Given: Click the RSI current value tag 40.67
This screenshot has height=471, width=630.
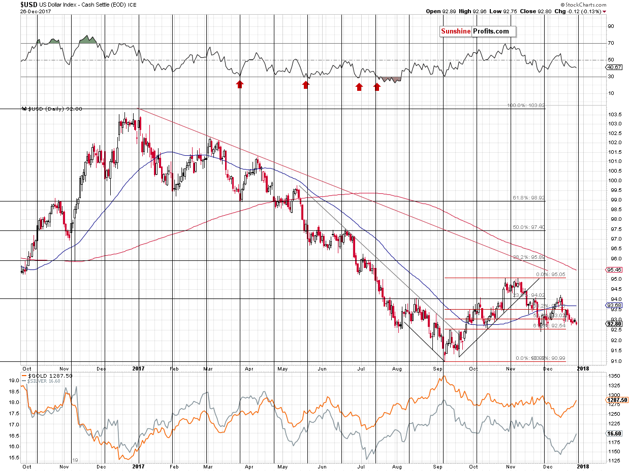Looking at the screenshot, I should click(614, 67).
